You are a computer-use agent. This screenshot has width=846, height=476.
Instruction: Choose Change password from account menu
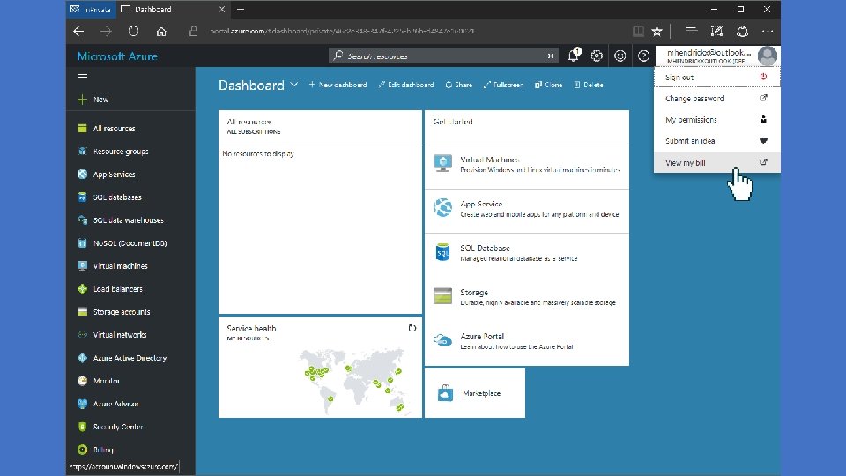pyautogui.click(x=717, y=98)
